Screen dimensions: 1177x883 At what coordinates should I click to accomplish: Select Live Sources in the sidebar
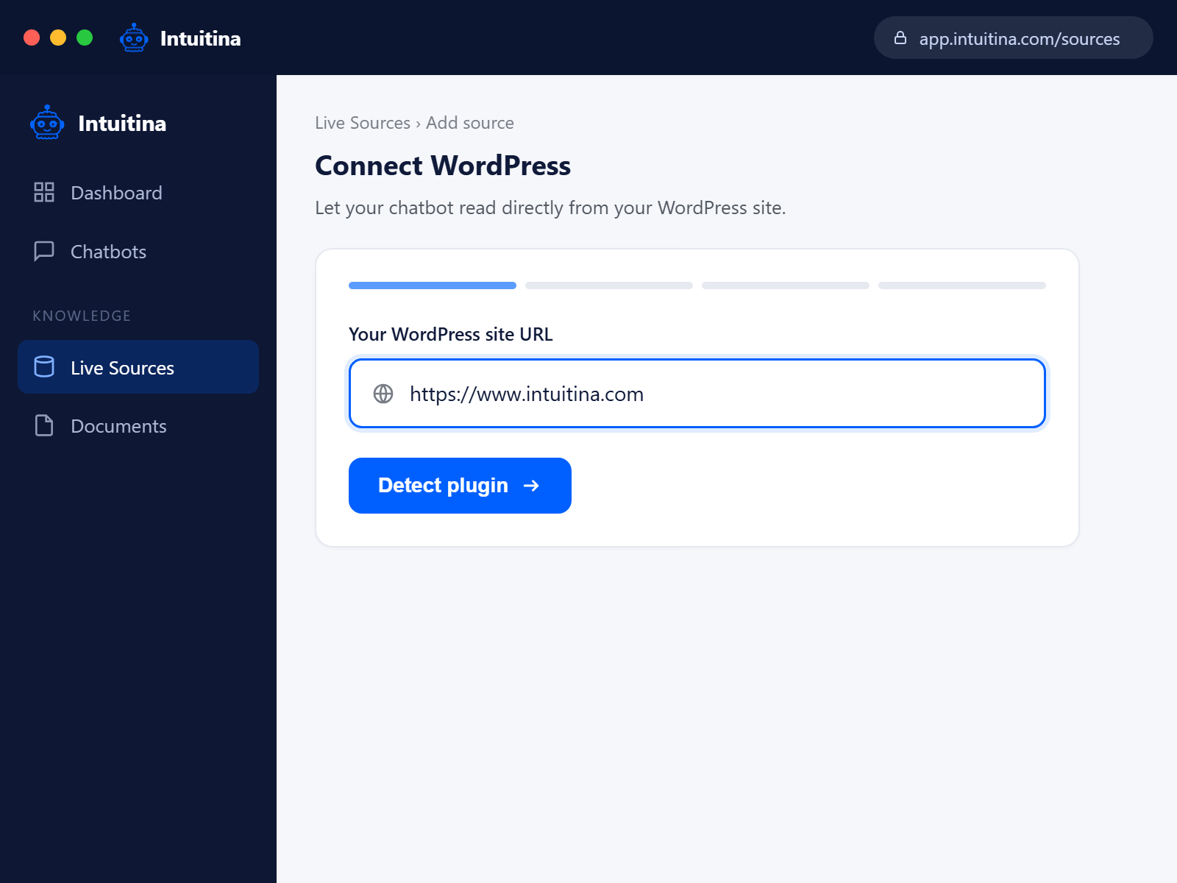[138, 367]
